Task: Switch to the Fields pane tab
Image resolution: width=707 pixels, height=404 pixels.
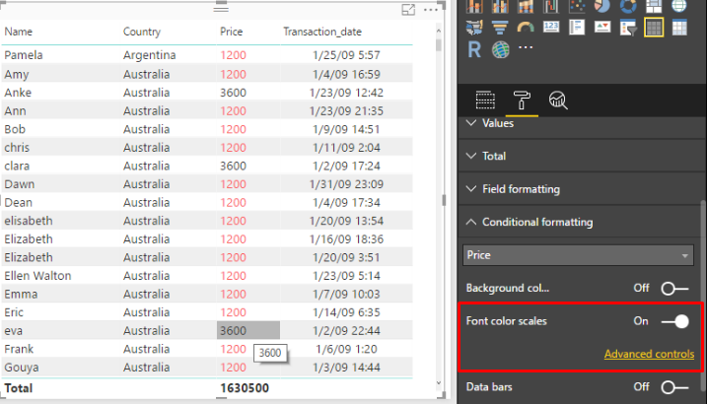Action: click(x=484, y=100)
